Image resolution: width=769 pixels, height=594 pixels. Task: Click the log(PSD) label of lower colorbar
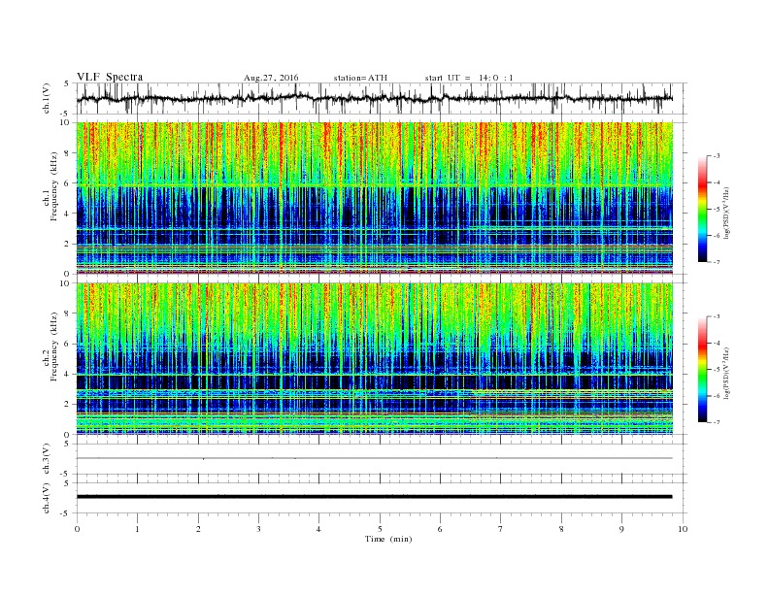[x=727, y=373]
